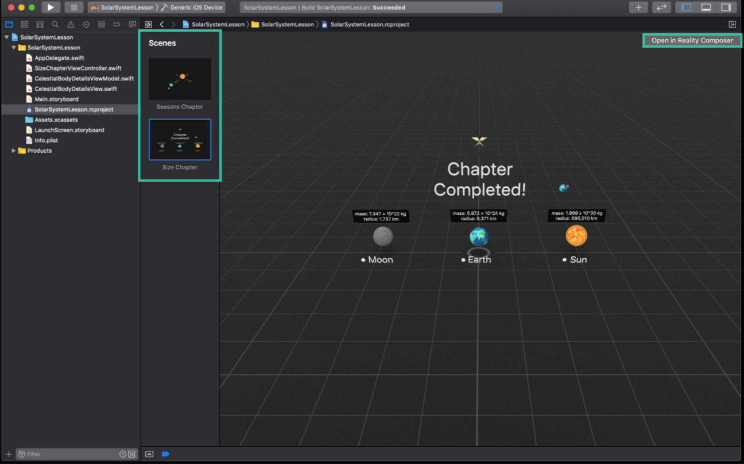Toggle recently modified files filter clock

click(122, 454)
